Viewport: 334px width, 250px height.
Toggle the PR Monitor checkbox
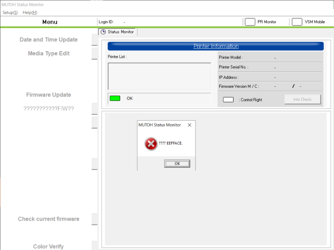[x=250, y=22]
